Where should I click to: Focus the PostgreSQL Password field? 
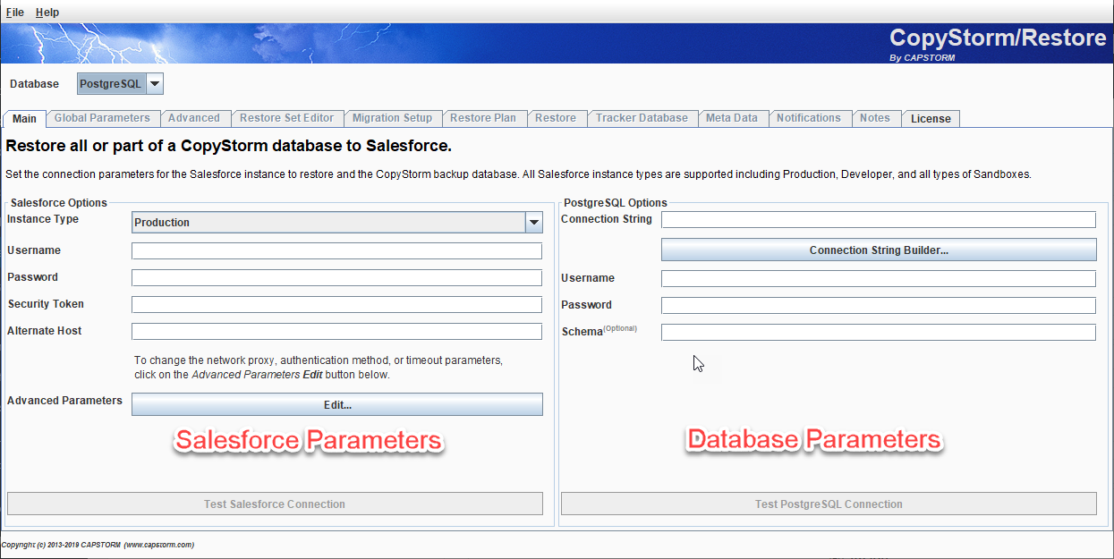(879, 306)
